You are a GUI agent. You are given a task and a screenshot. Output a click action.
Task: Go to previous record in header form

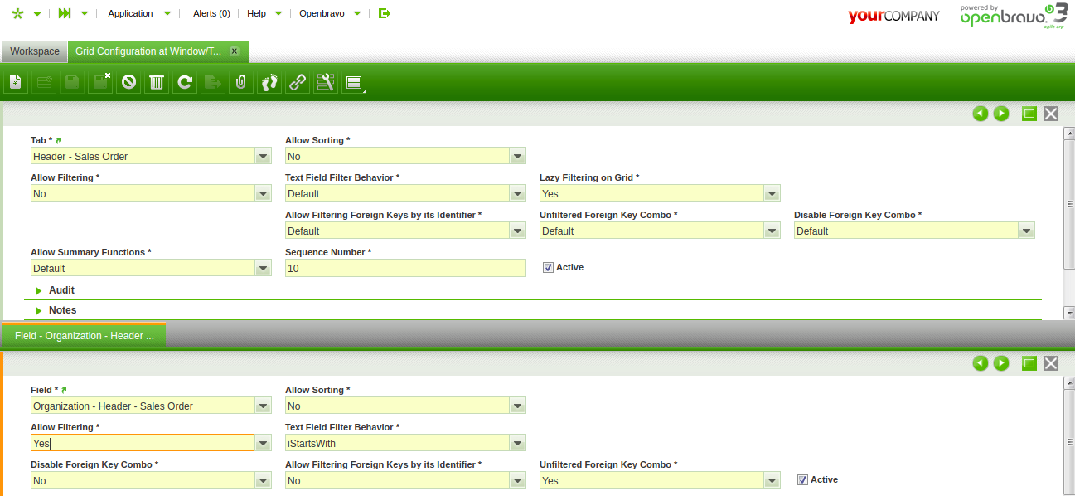[x=981, y=114]
